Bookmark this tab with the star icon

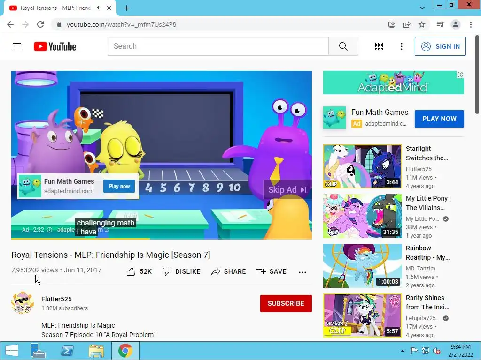(x=422, y=24)
